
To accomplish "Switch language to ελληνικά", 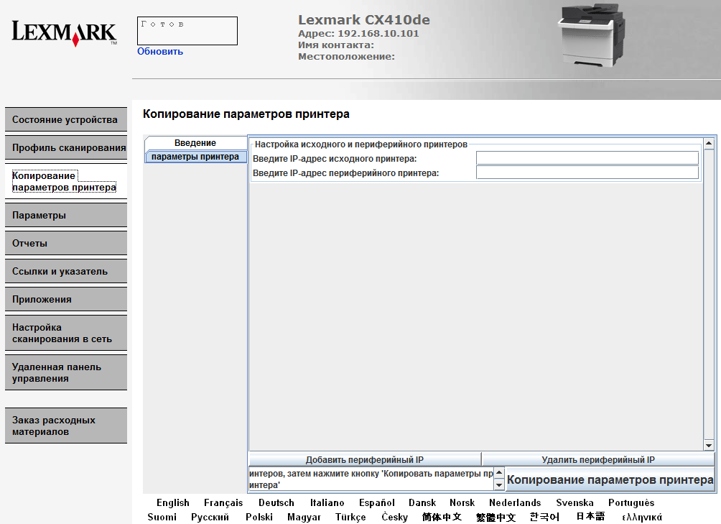I will 642,517.
